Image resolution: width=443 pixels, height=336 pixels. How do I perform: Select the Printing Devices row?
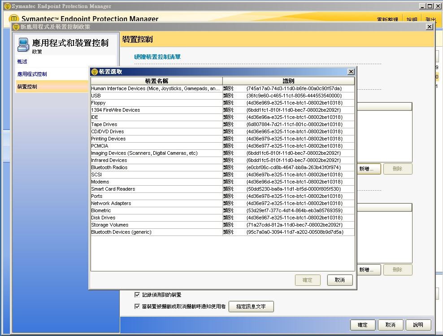click(223, 139)
